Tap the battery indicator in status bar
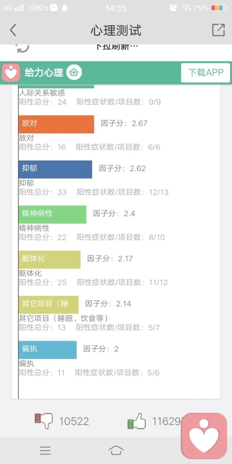Screen dimensions: 232x464 pyautogui.click(x=219, y=8)
